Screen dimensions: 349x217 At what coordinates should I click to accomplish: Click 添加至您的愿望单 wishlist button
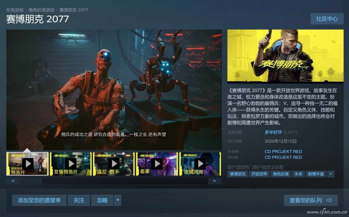39,200
